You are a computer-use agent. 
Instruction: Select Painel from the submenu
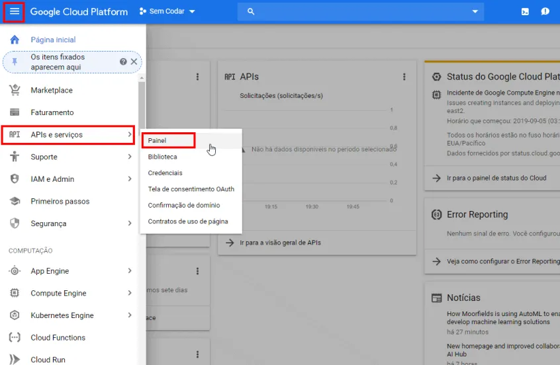tap(158, 140)
